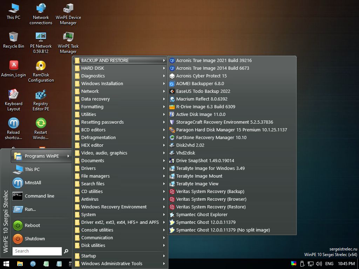Open Macrium Reflect 8.0.6392

(x=232, y=99)
